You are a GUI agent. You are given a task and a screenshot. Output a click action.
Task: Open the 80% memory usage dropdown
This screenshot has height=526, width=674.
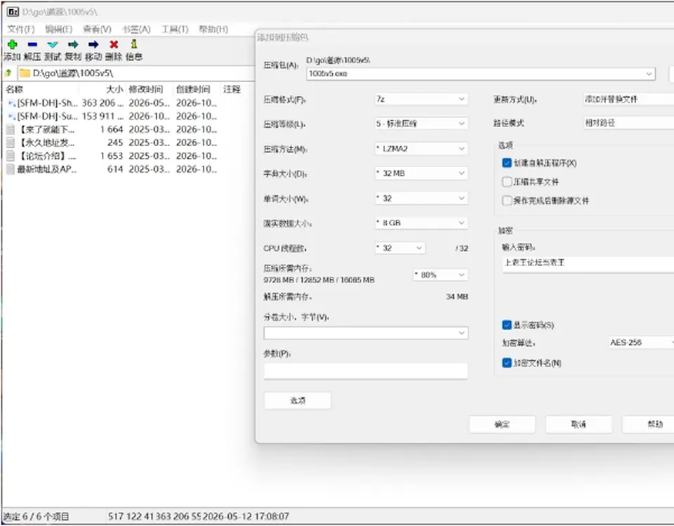pos(440,275)
